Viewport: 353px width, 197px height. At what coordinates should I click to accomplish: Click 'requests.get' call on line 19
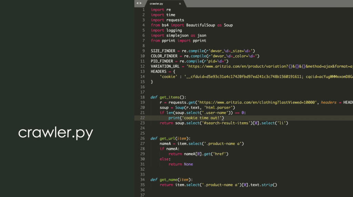click(182, 102)
